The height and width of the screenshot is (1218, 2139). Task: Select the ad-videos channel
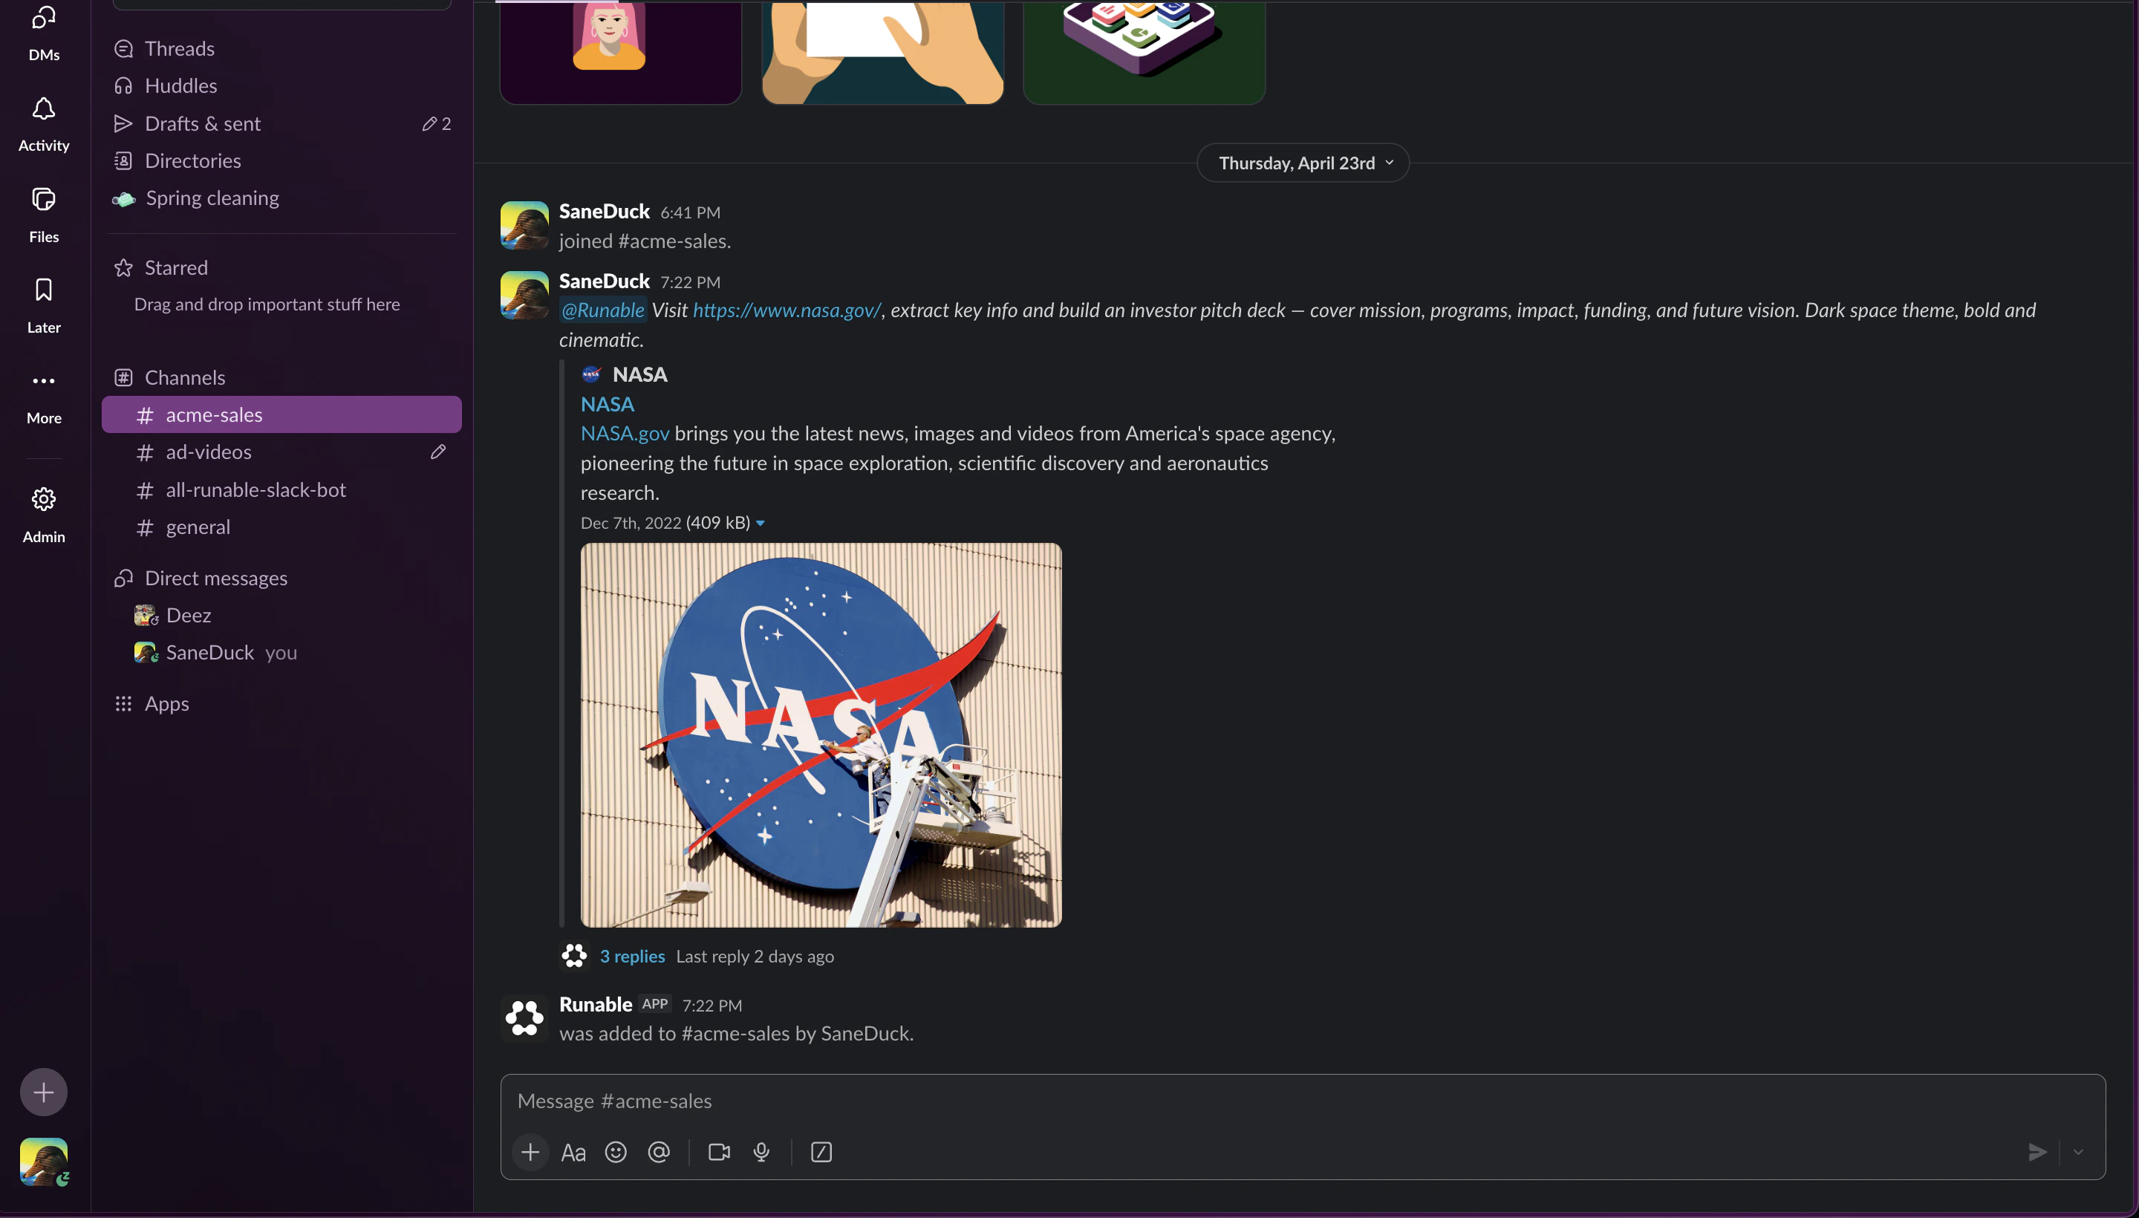pyautogui.click(x=282, y=452)
